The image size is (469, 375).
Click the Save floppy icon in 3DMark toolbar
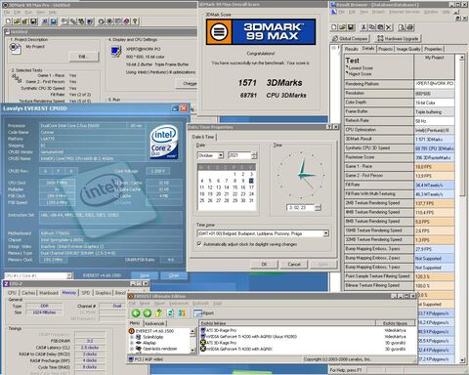click(x=33, y=21)
